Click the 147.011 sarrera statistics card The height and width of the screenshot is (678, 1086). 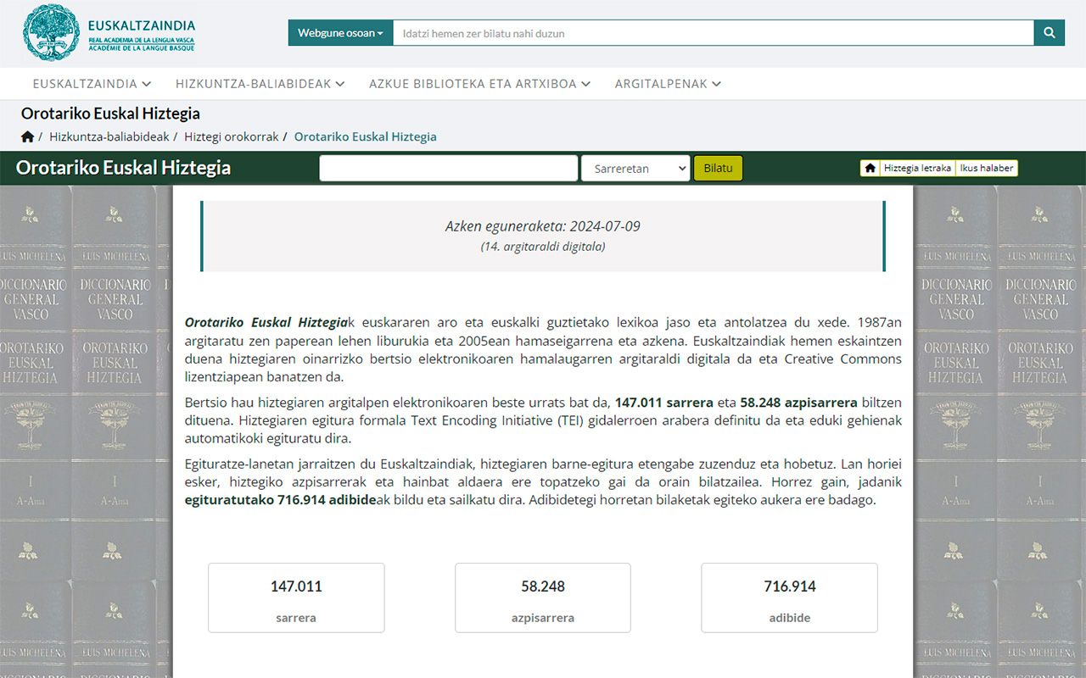click(x=295, y=597)
